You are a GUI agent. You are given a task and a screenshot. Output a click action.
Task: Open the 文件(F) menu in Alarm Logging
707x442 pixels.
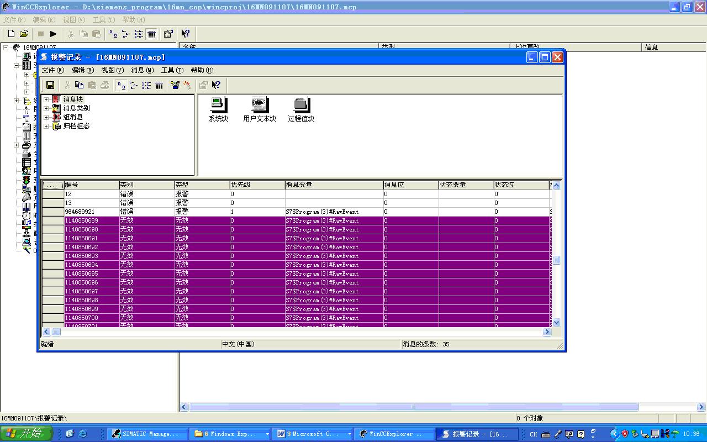pos(53,70)
